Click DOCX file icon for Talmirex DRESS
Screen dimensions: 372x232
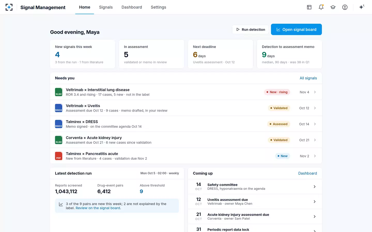click(59, 124)
